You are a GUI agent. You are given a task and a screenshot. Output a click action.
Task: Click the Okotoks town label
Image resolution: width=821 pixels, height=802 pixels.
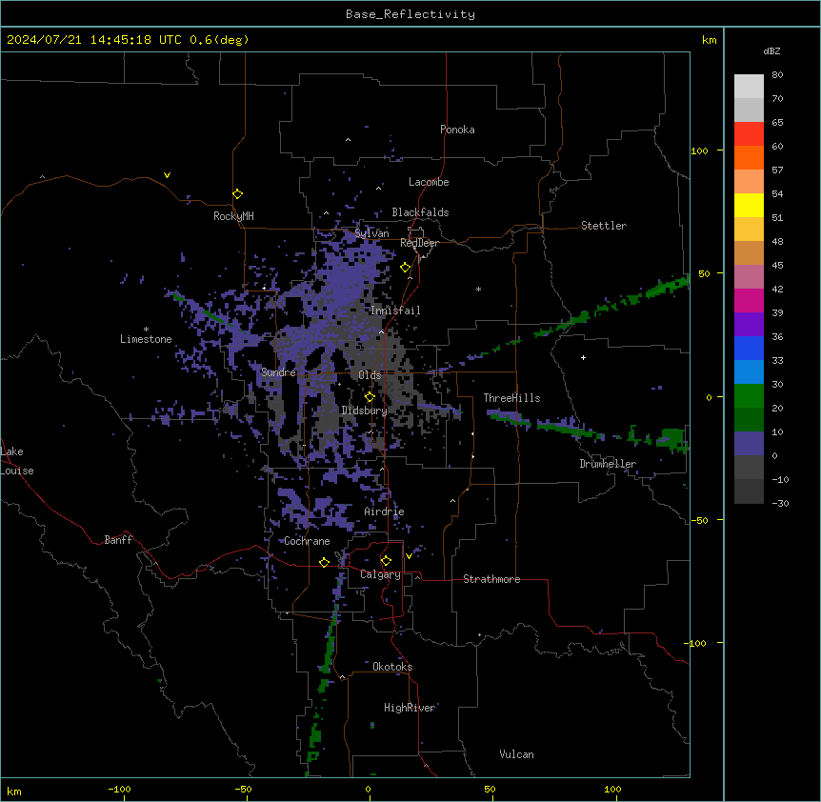[392, 667]
